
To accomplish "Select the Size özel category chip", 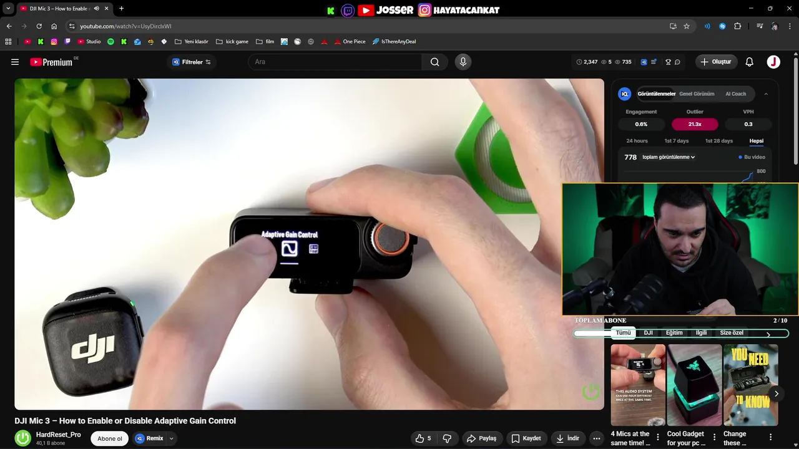I will pos(732,333).
